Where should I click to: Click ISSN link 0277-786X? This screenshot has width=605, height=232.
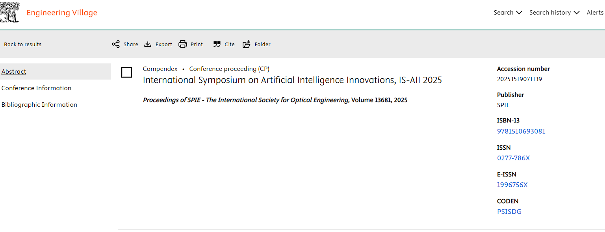513,158
